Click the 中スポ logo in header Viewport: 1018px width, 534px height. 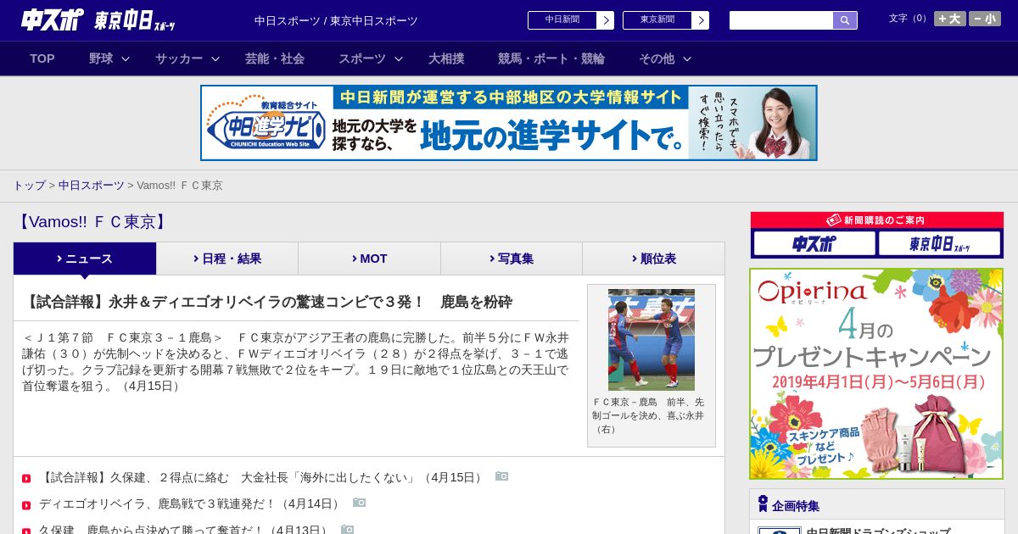tap(53, 19)
